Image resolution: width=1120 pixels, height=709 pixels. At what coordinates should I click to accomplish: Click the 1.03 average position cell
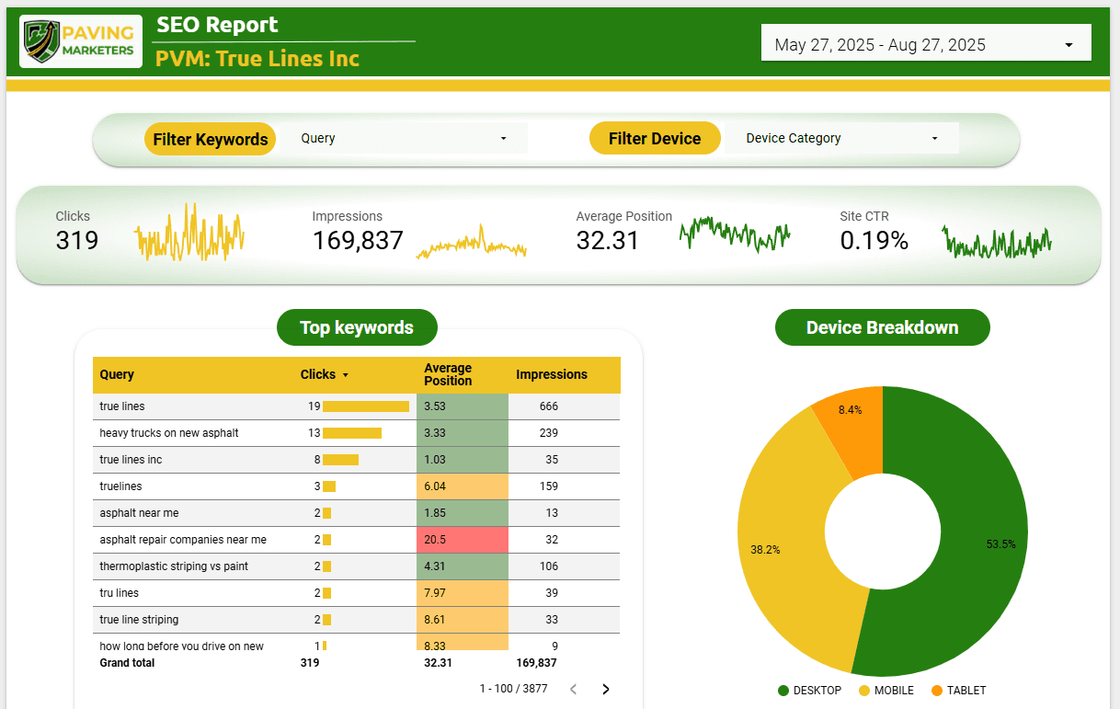[x=463, y=460]
